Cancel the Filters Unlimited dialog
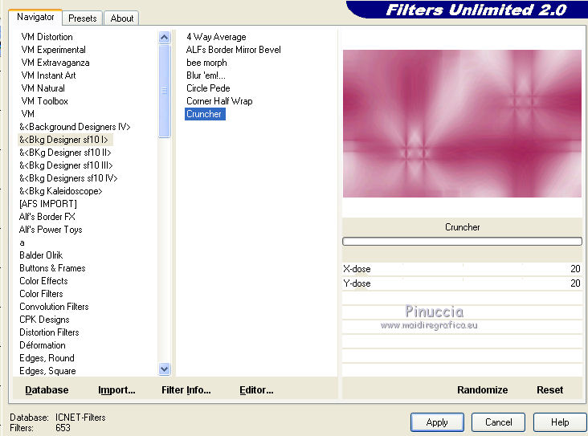588x436 pixels. click(x=498, y=422)
